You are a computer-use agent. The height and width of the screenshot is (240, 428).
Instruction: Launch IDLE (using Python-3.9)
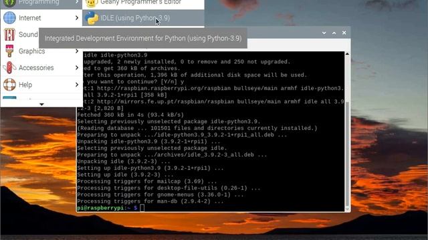[143, 18]
